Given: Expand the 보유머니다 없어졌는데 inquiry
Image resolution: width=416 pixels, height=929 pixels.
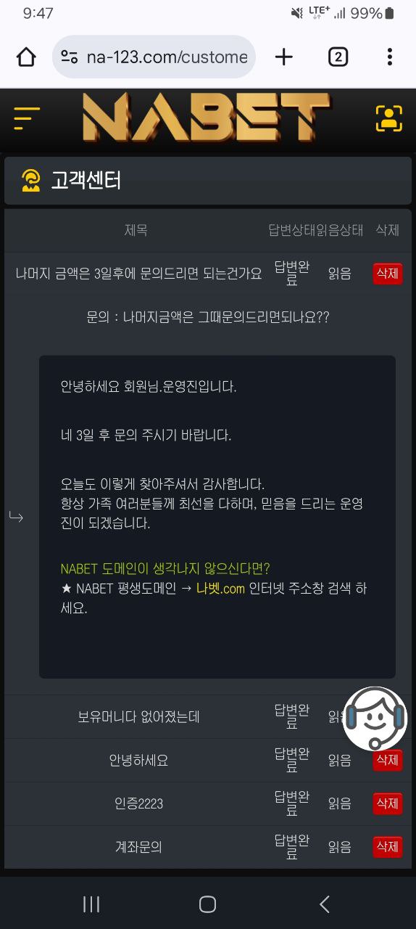Looking at the screenshot, I should [x=138, y=717].
